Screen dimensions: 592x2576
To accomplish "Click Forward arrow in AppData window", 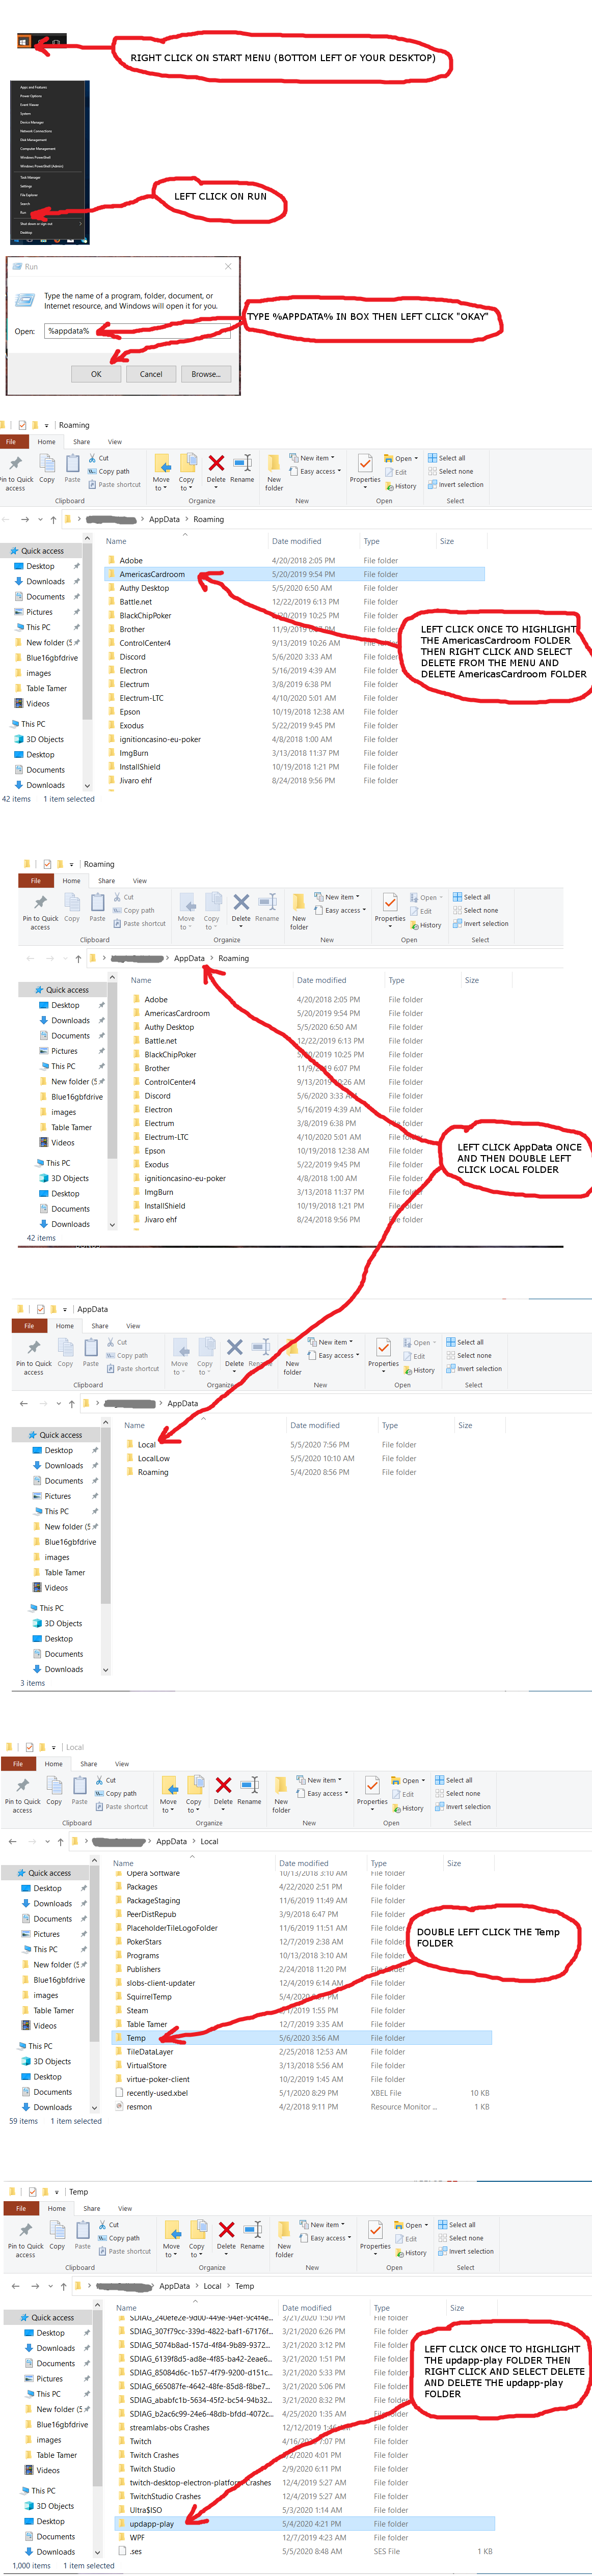I will [x=44, y=1403].
